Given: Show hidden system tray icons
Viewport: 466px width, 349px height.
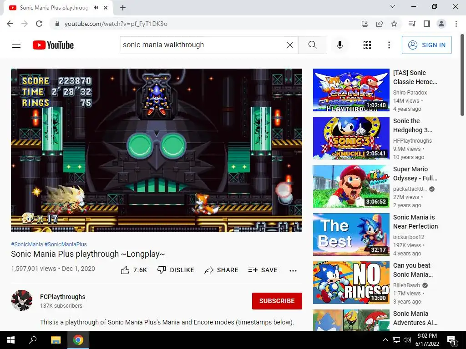Looking at the screenshot, I should point(385,340).
